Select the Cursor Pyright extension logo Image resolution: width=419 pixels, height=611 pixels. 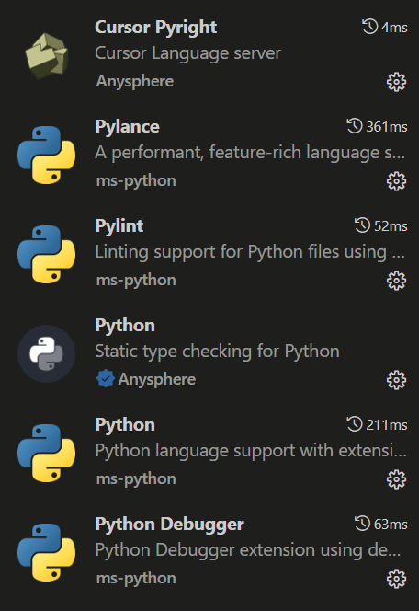47,56
